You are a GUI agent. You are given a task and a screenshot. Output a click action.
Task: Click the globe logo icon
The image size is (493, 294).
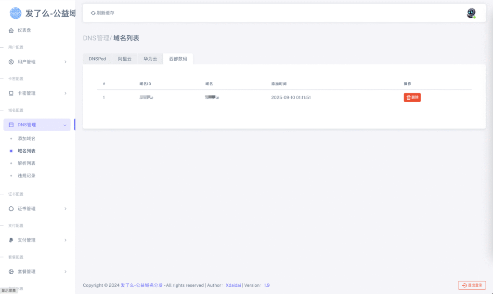tap(15, 13)
